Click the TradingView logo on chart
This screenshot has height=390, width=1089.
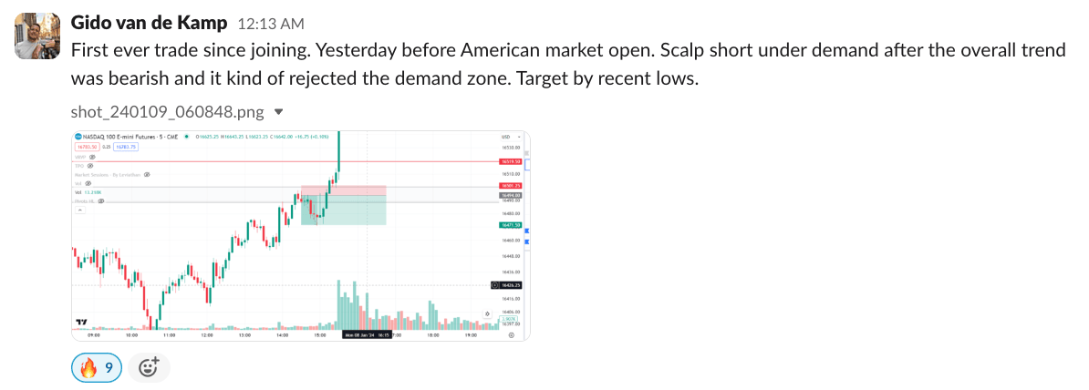click(81, 322)
